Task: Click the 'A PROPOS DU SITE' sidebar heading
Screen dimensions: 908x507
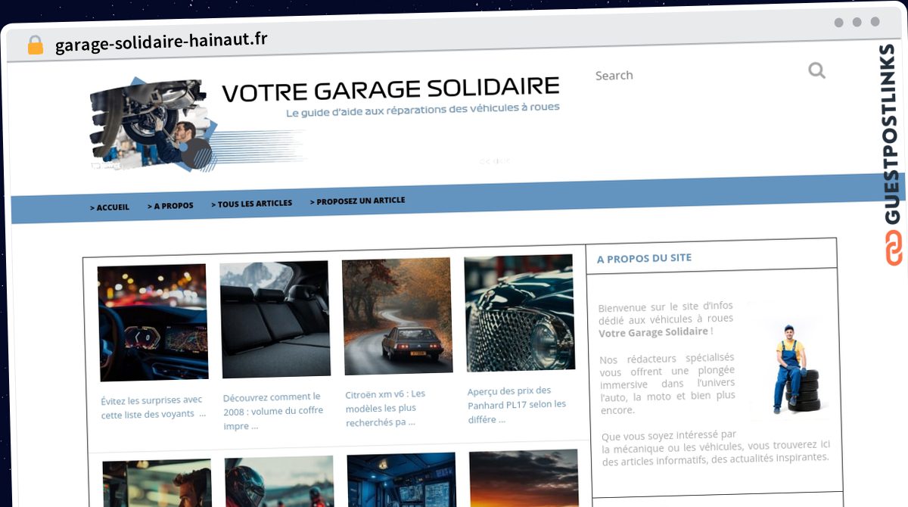Action: 644,258
